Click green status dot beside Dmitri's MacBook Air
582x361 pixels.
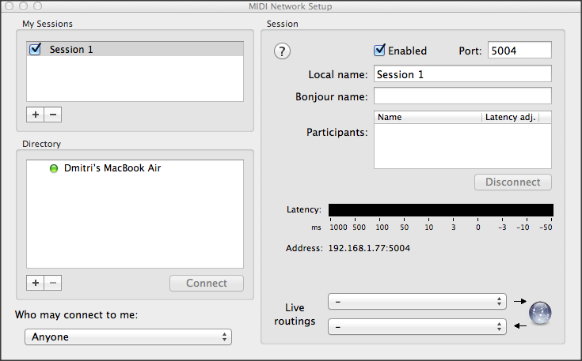54,169
